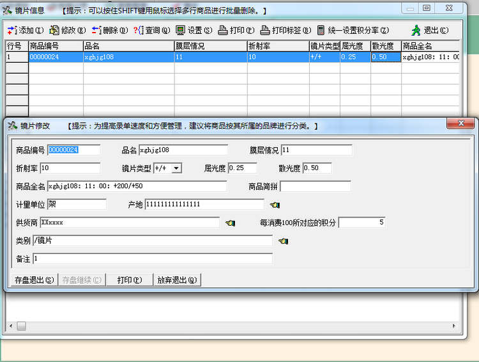Click the 镜片修改 dialog title icon
The image size is (479, 362).
click(13, 126)
